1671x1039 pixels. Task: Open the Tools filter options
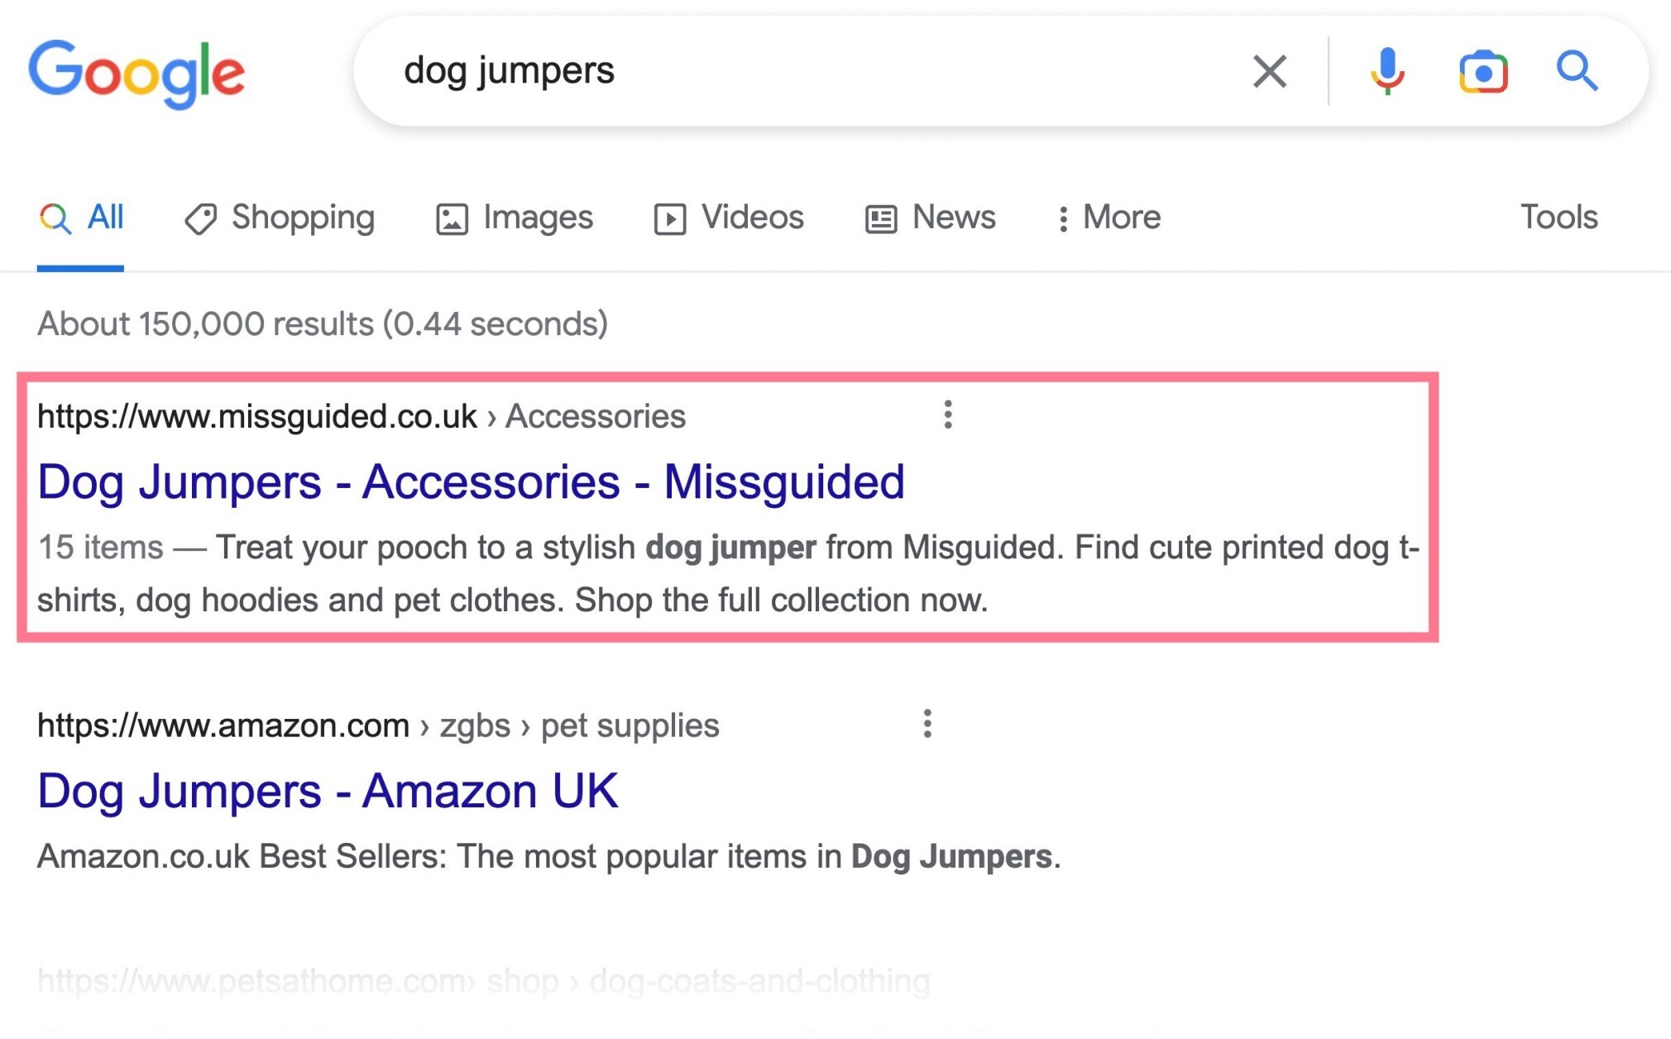tap(1558, 217)
